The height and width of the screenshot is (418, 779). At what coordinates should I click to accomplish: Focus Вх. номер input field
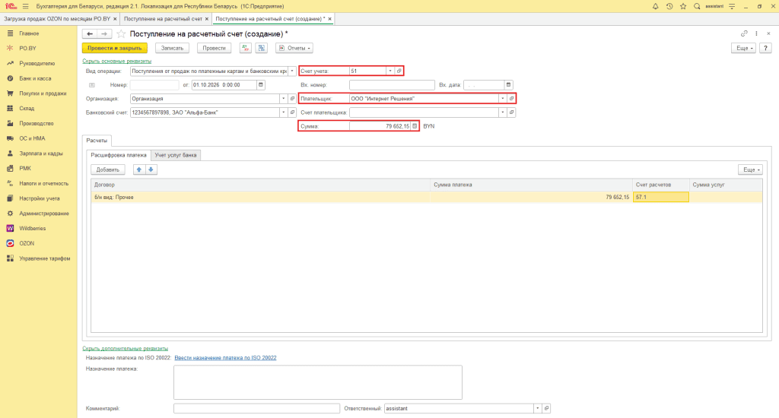[x=392, y=85]
